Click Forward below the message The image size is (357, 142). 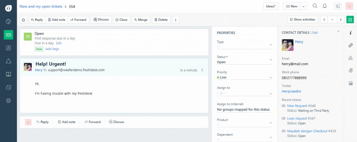click(x=92, y=122)
